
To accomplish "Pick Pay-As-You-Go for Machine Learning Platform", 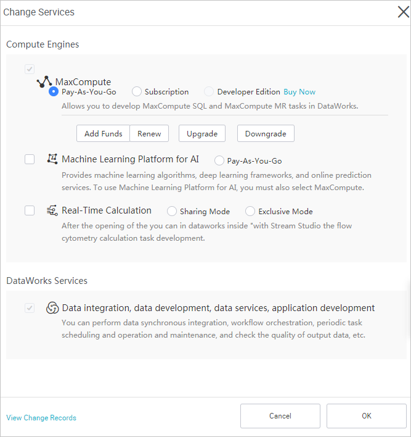I will 219,160.
